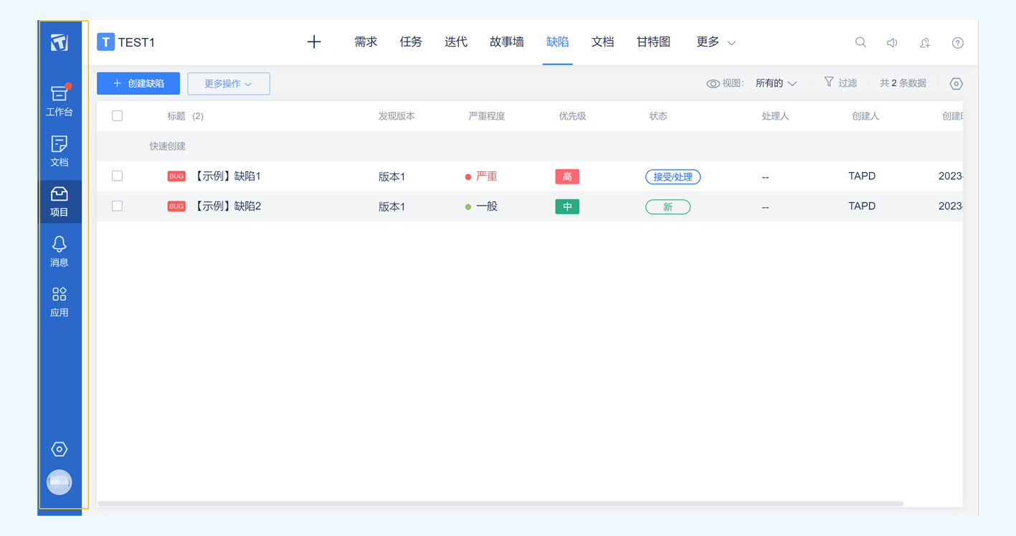Check the box for 【示例】缺陷1
The width and height of the screenshot is (1016, 536).
tap(118, 176)
